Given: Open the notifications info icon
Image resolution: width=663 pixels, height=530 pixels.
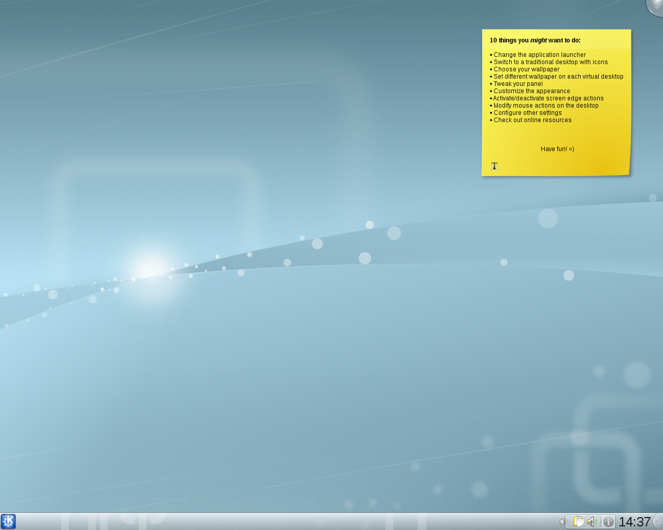Looking at the screenshot, I should coord(609,522).
